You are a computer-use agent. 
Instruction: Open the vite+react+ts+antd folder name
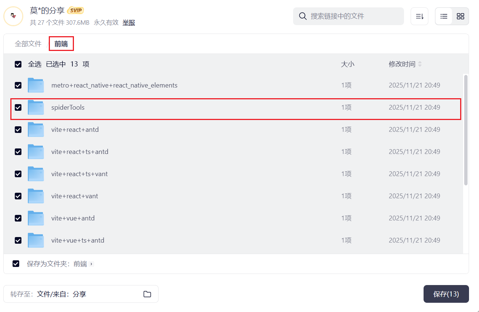point(80,152)
